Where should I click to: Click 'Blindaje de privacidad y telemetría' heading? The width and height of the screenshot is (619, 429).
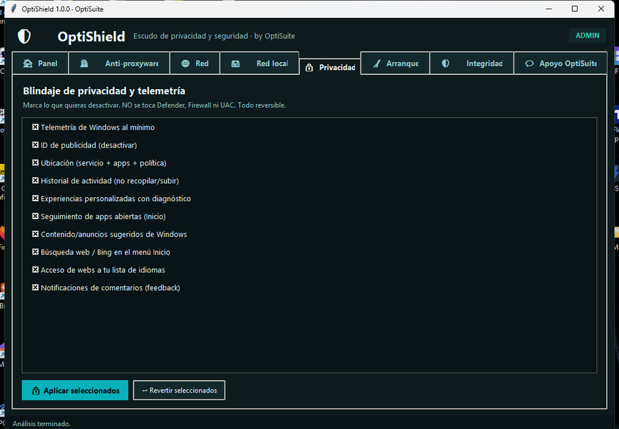[x=104, y=91]
